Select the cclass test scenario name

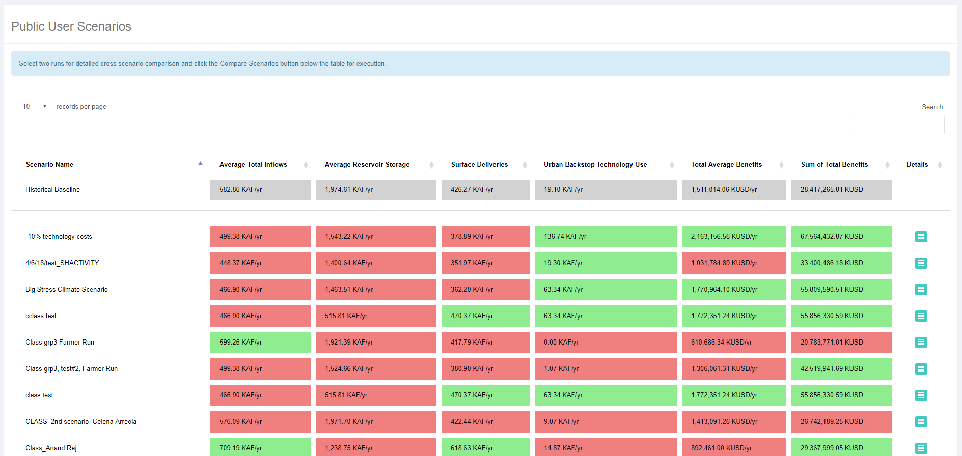pos(41,316)
